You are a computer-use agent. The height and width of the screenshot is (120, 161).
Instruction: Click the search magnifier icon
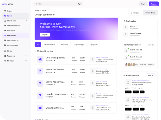pyautogui.click(x=79, y=4)
